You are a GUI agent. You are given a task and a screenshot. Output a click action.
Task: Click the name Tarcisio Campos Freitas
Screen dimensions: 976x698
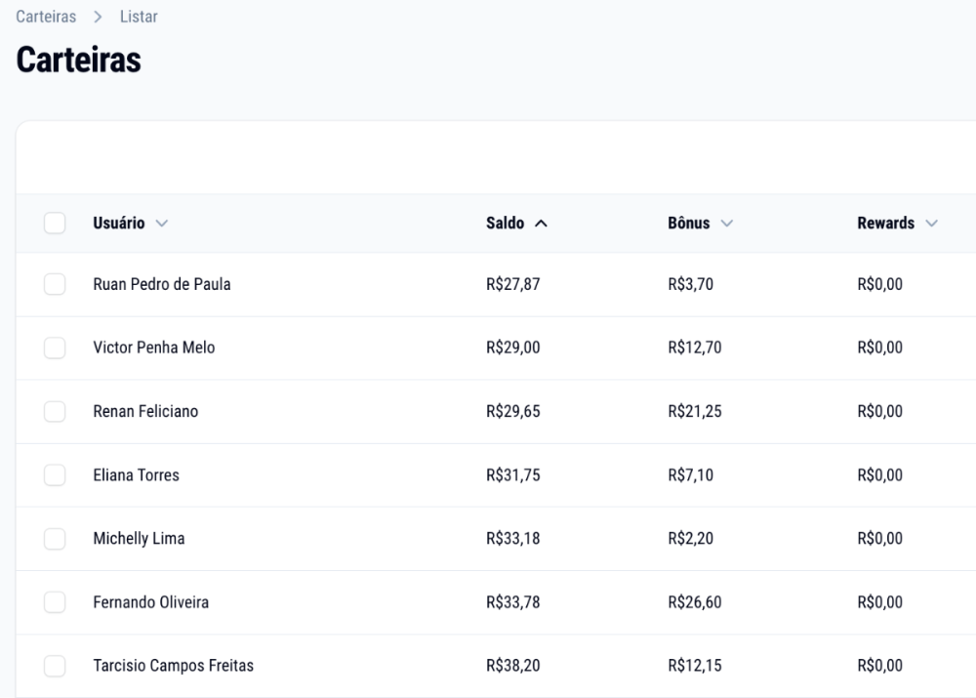(173, 666)
